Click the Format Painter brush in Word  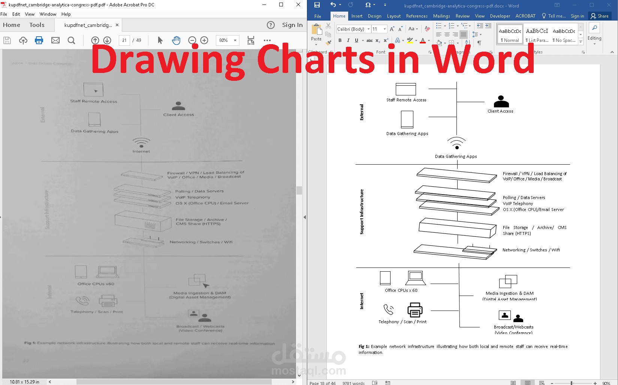(328, 42)
